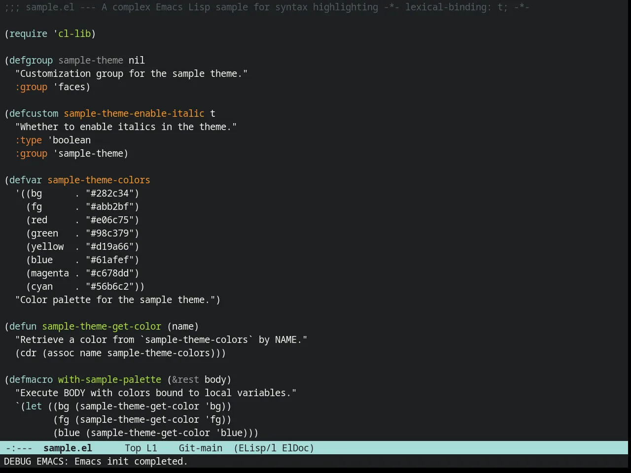
Task: Click the 'let' keyword in the macro
Action: [34, 406]
